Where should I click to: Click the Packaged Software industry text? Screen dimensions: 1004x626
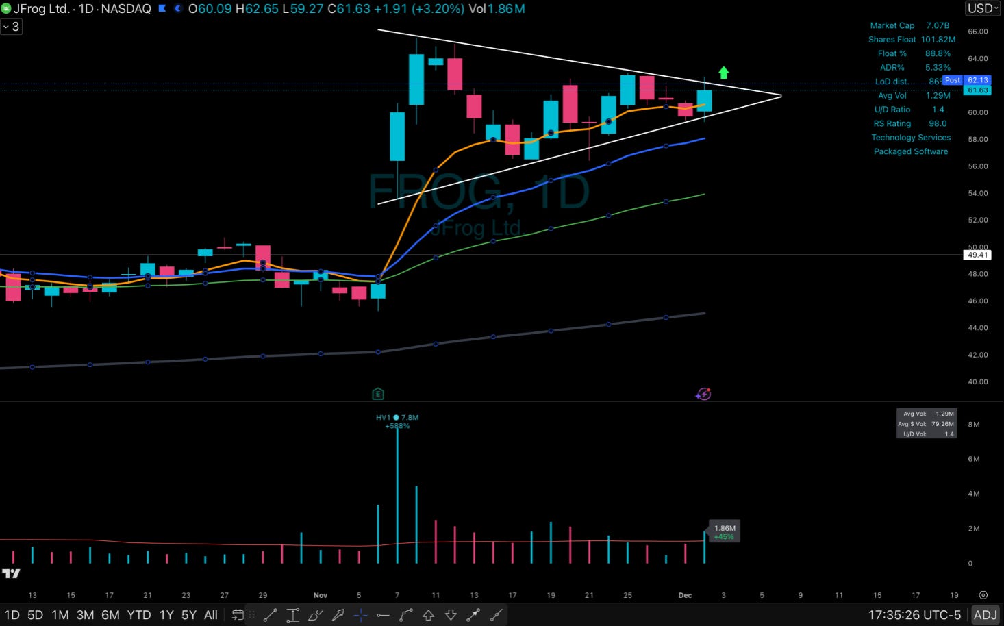(911, 151)
